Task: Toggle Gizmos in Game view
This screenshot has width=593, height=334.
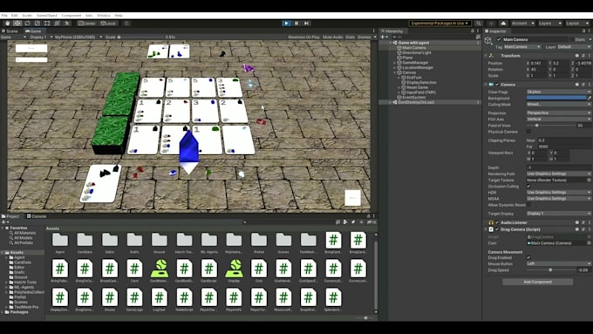Action: coord(365,37)
